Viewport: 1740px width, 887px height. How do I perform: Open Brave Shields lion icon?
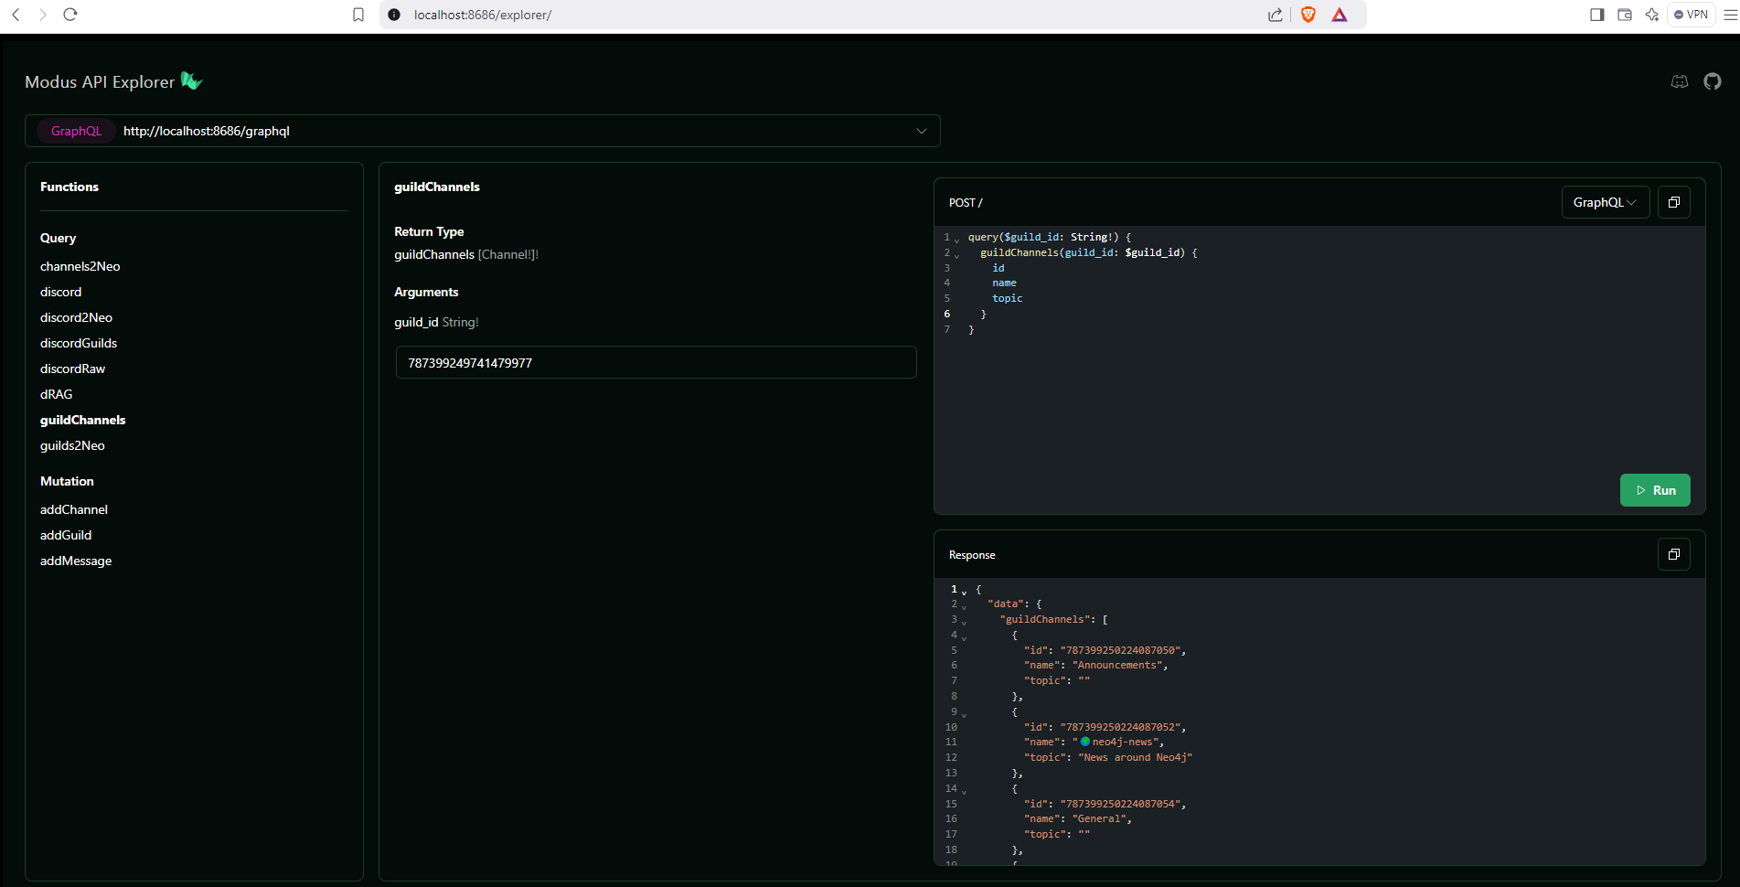[x=1308, y=15]
